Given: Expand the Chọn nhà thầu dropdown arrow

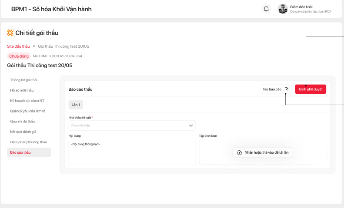Looking at the screenshot, I should [x=190, y=125].
